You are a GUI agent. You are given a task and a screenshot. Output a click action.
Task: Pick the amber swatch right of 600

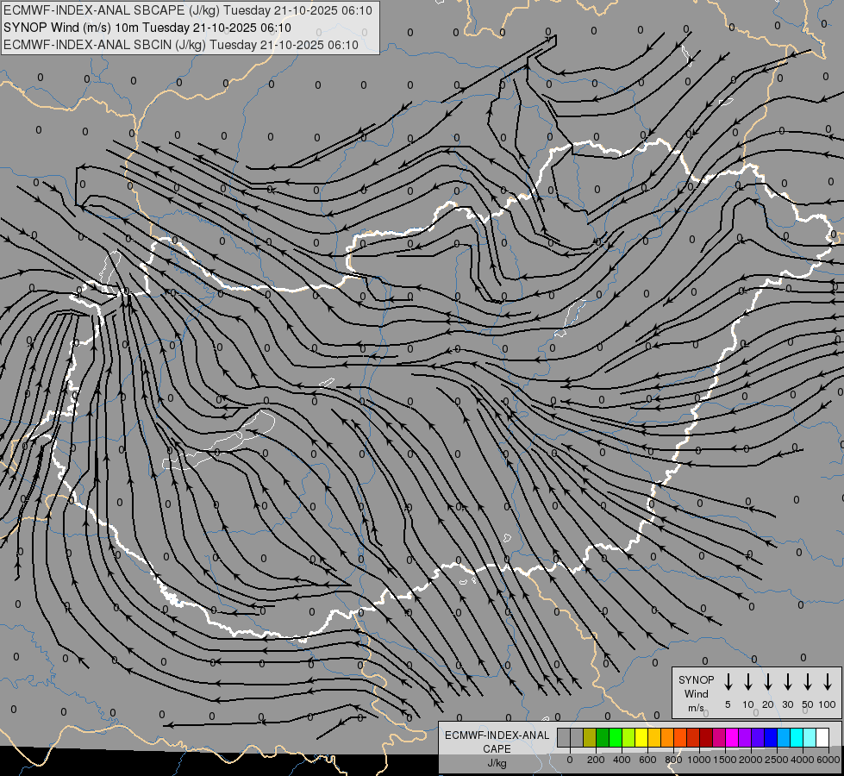654,737
